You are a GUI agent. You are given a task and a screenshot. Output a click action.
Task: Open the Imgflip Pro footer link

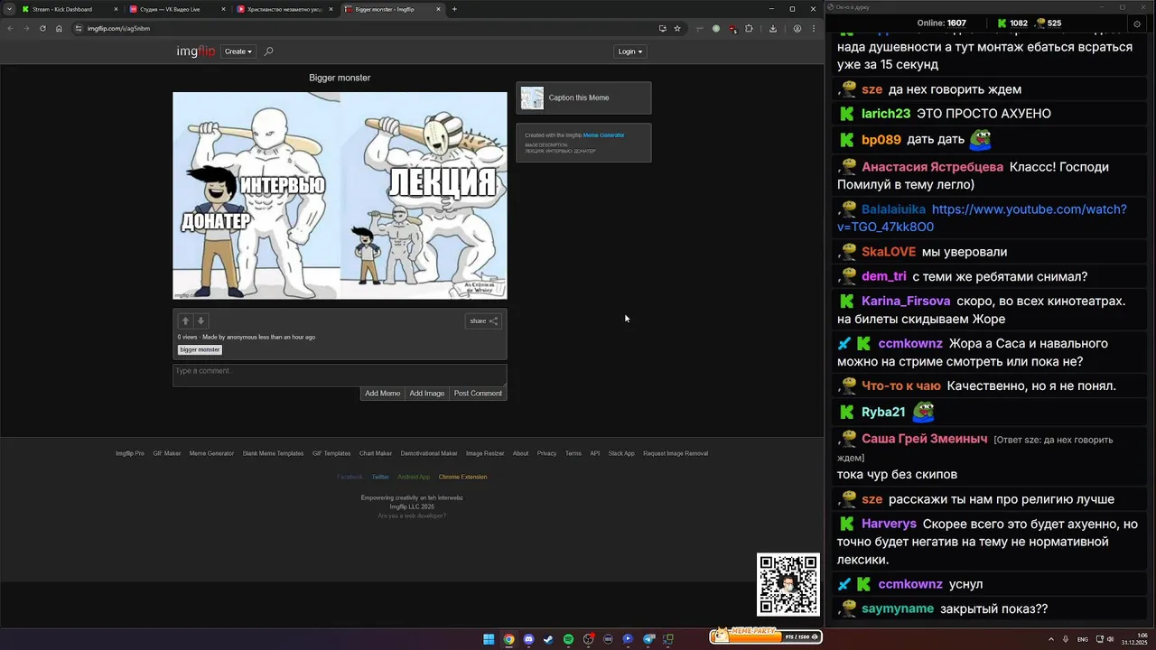point(130,453)
